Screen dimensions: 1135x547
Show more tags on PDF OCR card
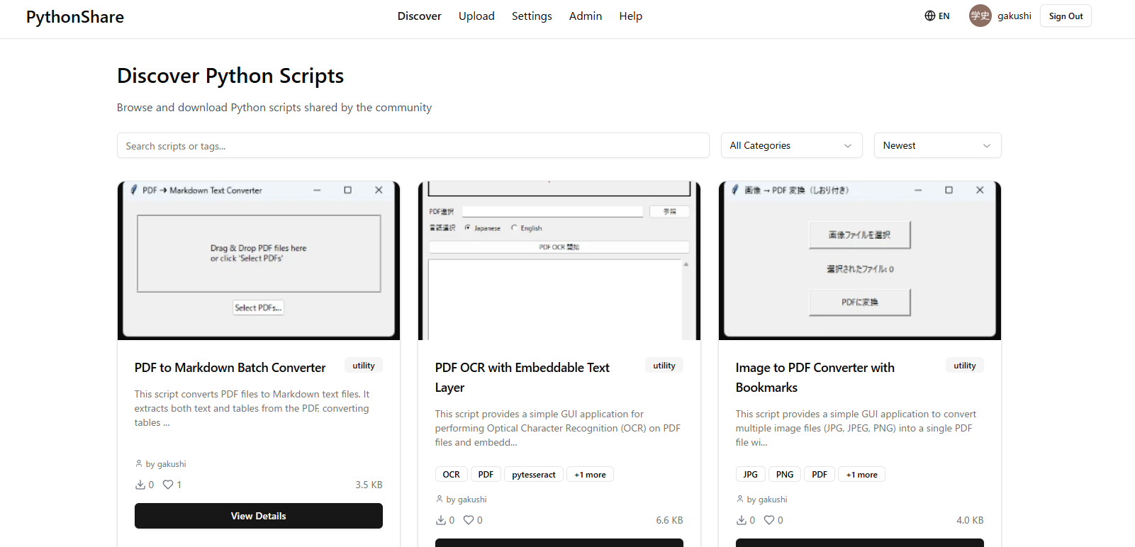pyautogui.click(x=590, y=475)
